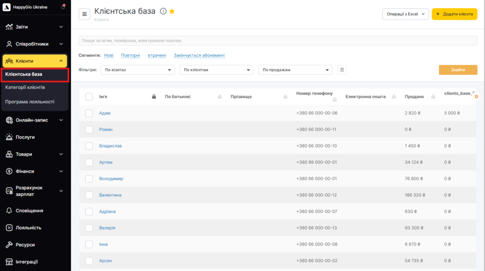The image size is (485, 271).
Task: Open Категорії клієнтів submenu item
Action: click(25, 87)
